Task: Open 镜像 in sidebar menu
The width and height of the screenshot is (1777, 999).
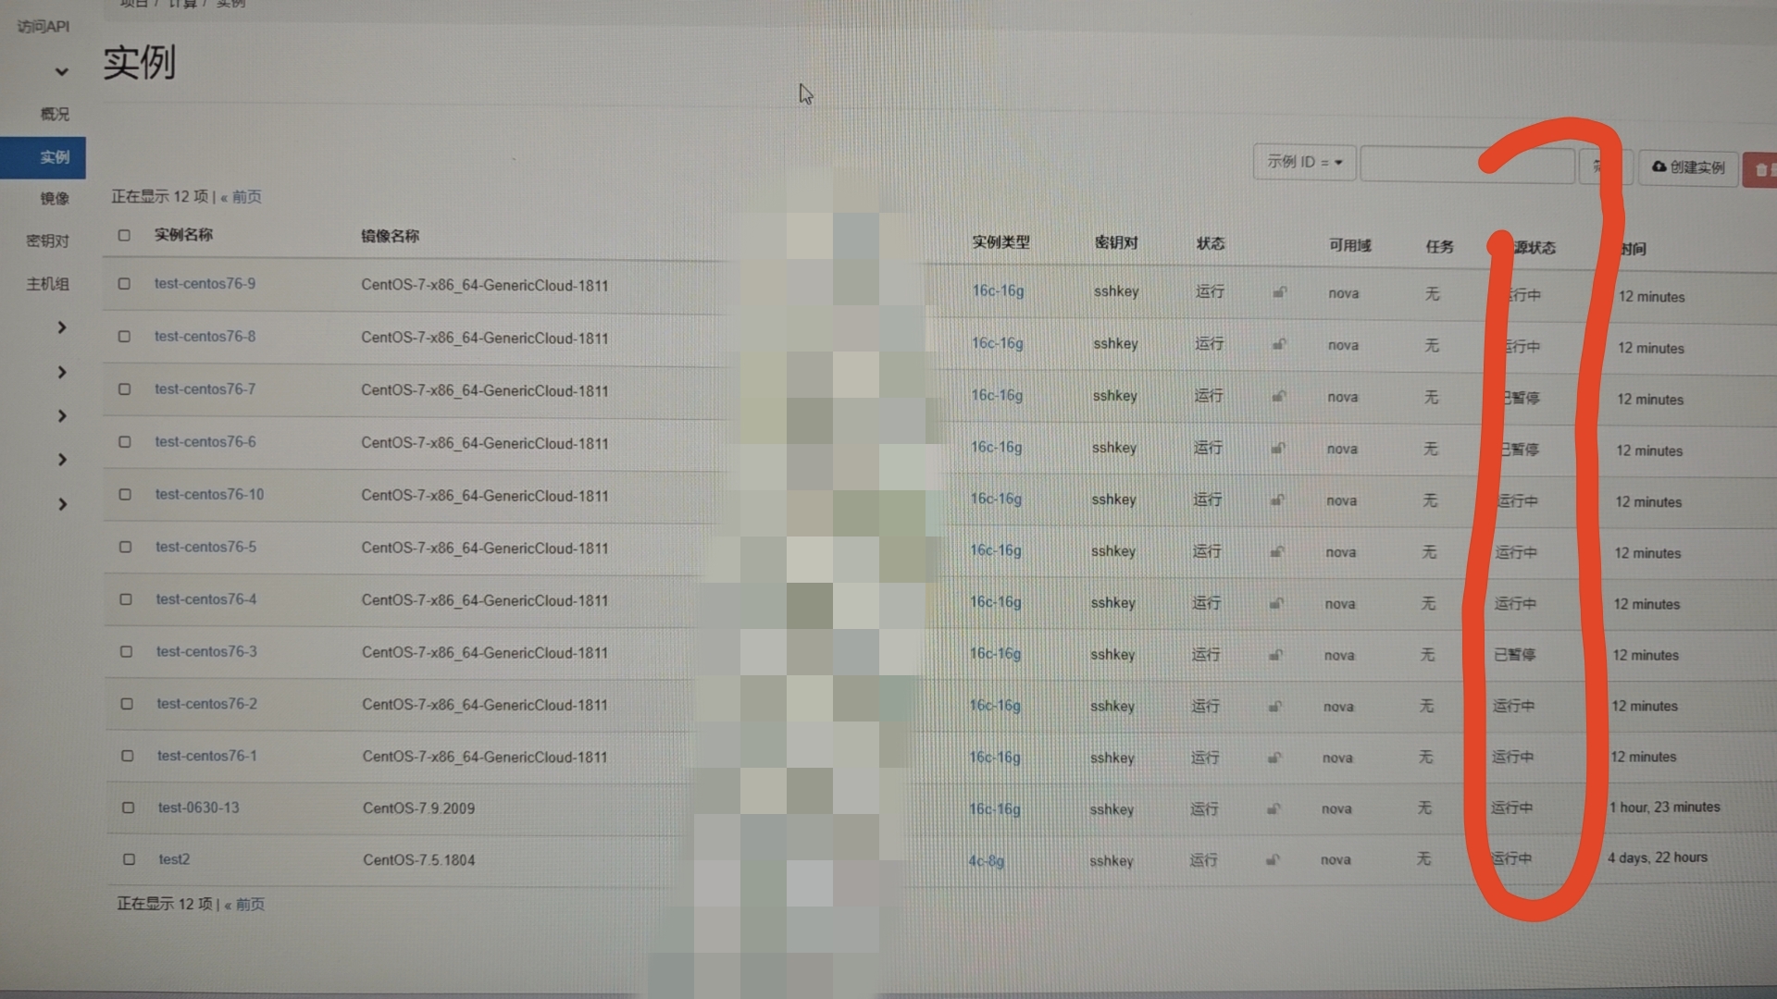Action: coord(55,198)
